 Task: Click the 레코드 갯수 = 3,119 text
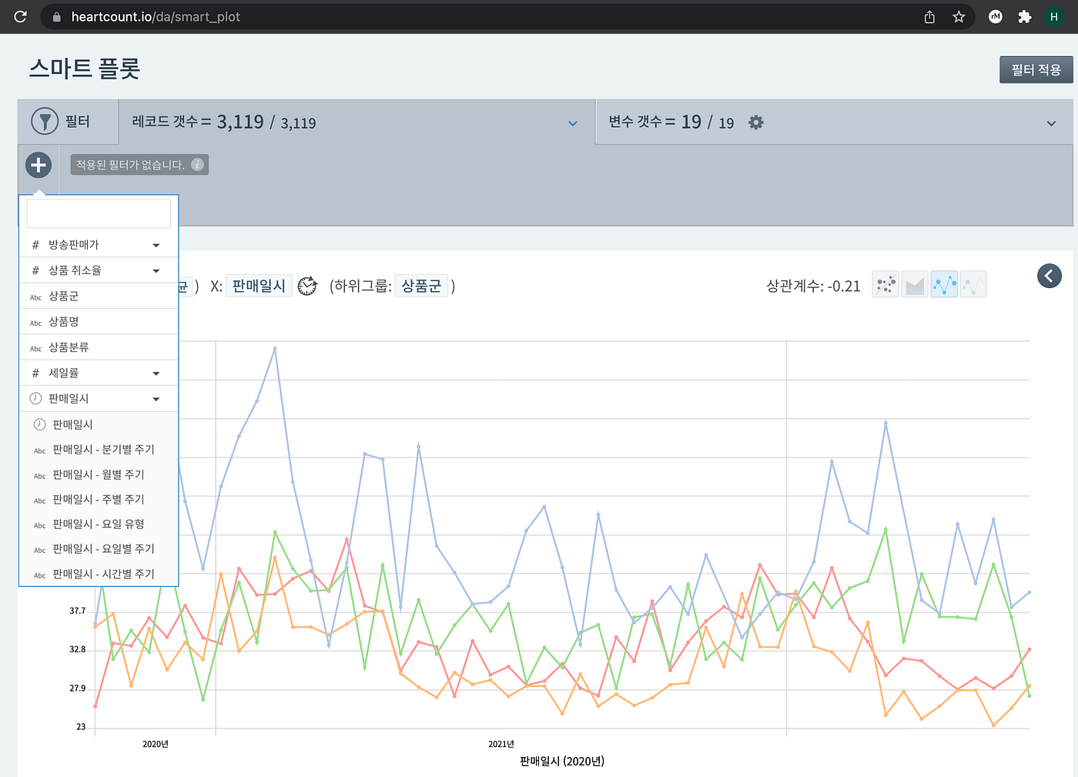tap(224, 122)
